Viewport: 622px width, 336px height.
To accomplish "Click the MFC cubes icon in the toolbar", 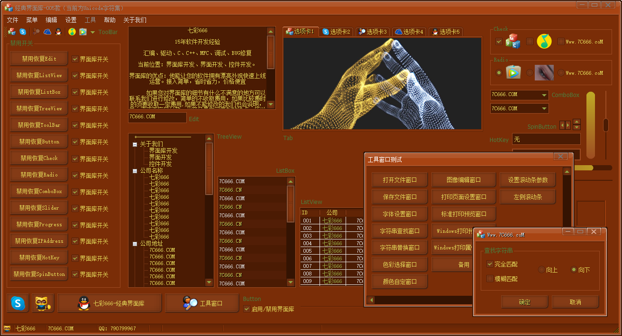I will point(12,32).
